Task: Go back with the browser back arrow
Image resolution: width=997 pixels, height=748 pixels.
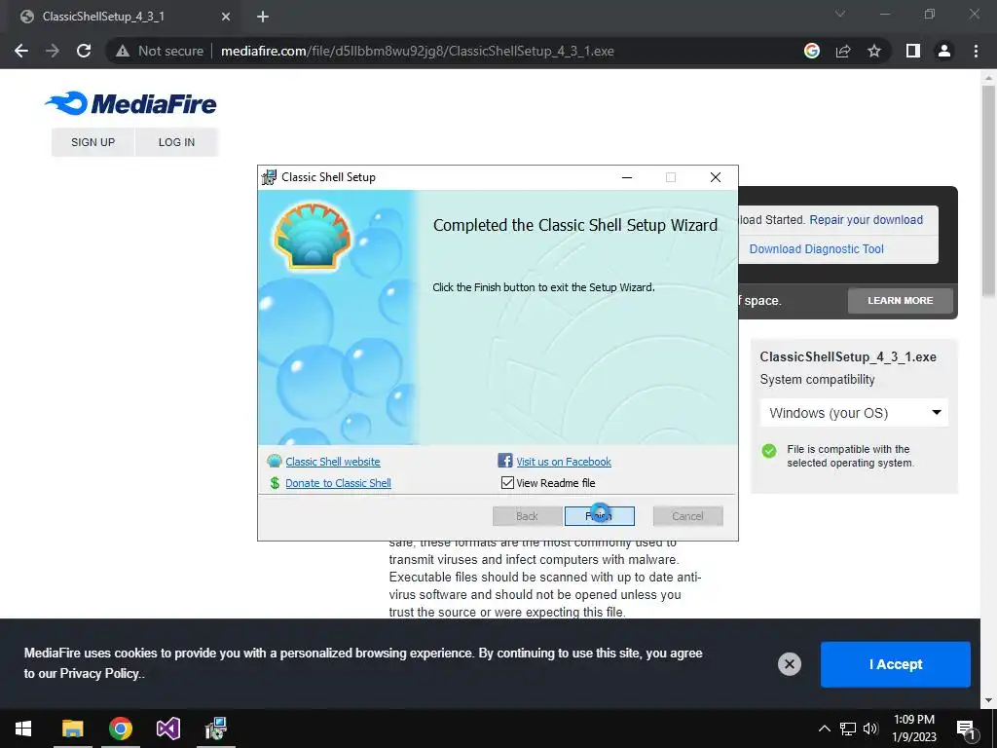Action: point(21,51)
